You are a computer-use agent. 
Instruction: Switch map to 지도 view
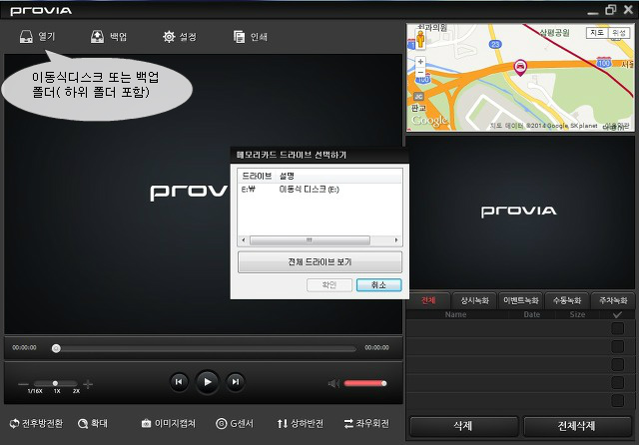(597, 33)
